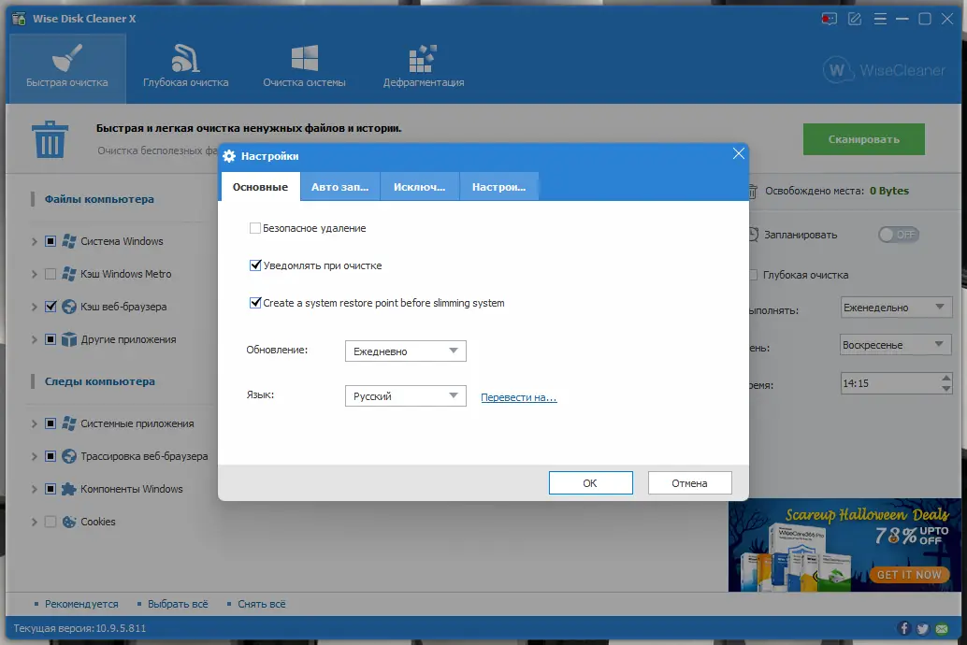Uncheck Create a system restore point option
This screenshot has height=645, width=967.
tap(254, 303)
